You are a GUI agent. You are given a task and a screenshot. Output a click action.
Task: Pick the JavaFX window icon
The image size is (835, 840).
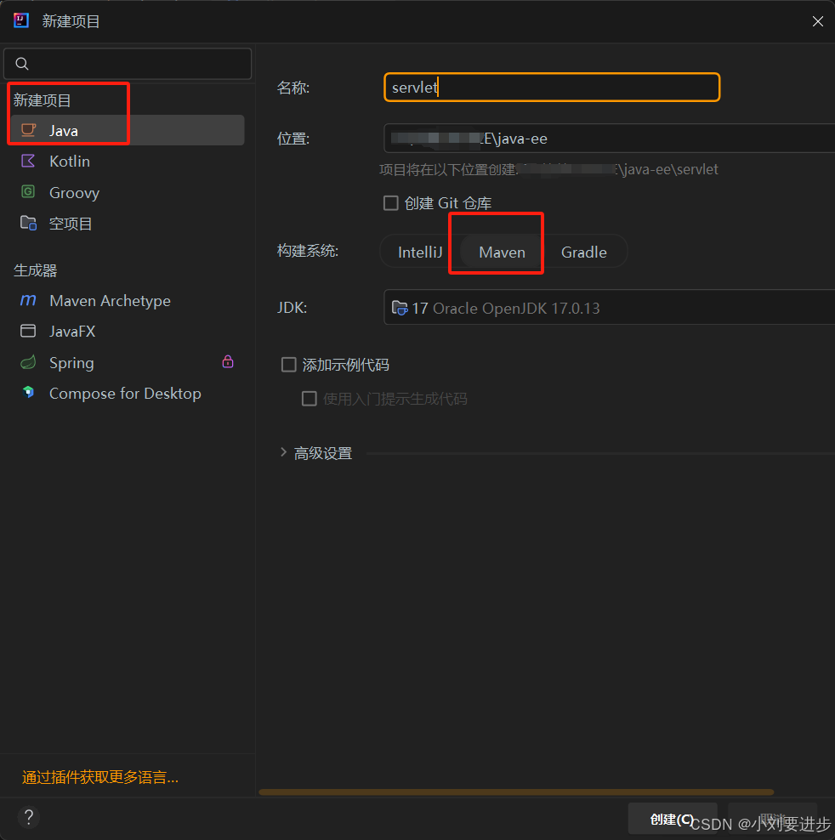28,331
